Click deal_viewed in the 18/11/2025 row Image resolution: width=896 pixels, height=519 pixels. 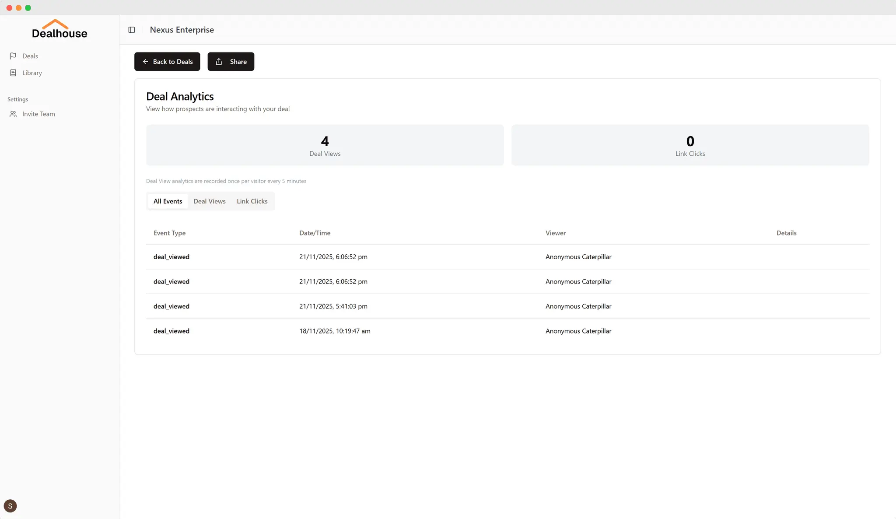(171, 331)
